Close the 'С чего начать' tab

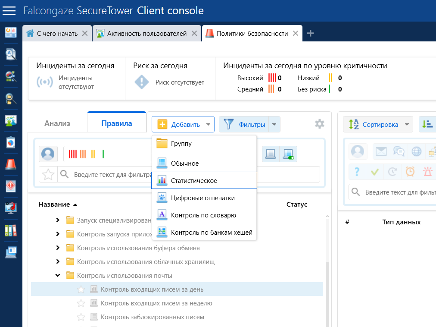85,33
